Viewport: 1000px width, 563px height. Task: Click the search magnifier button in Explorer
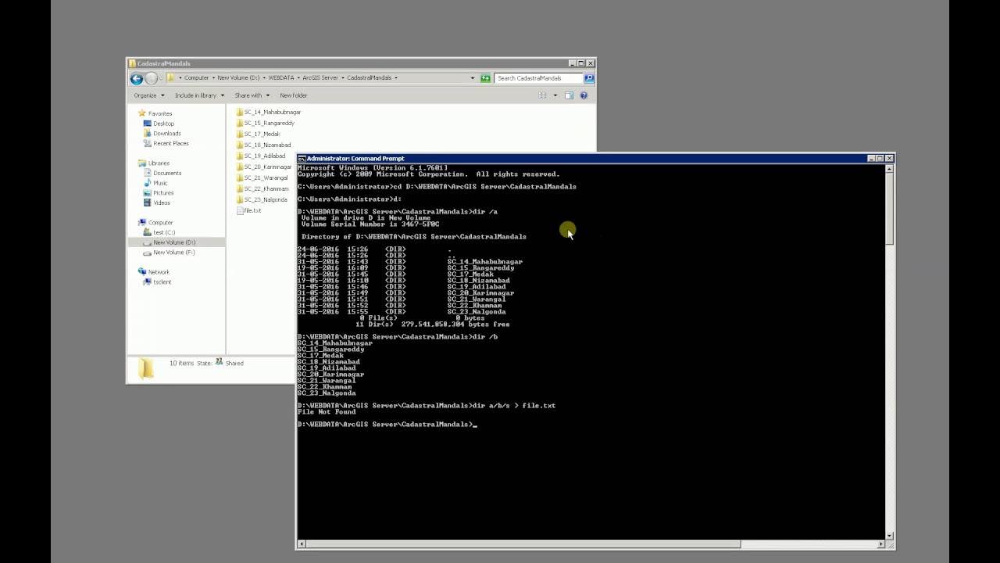point(589,78)
